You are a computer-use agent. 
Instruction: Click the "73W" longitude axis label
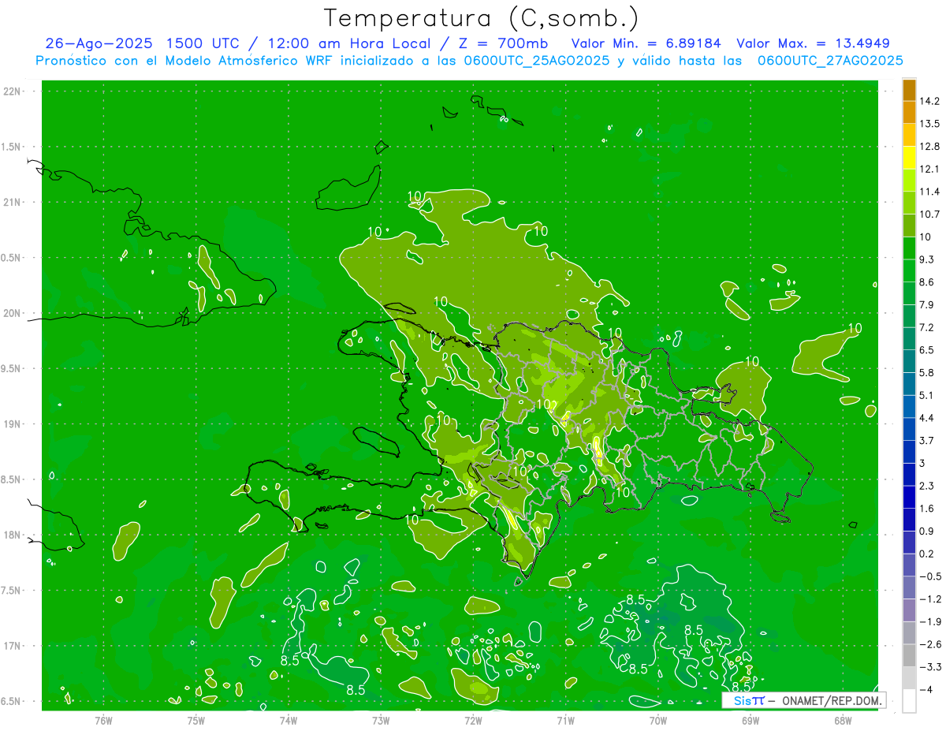[381, 720]
